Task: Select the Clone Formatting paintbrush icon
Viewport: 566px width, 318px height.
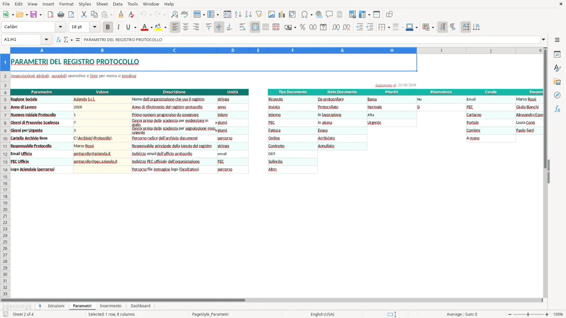Action: [x=121, y=15]
